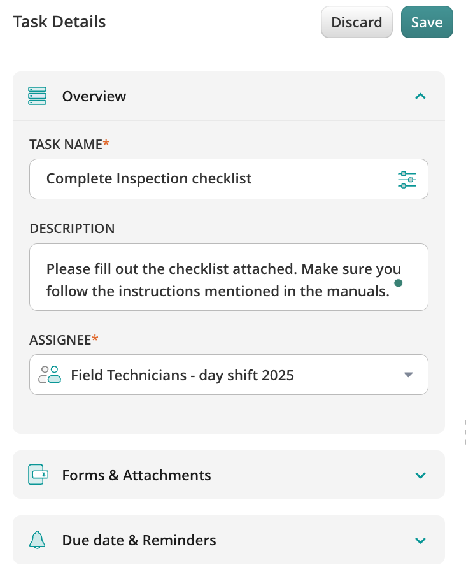
Task: Click the sliders icon in Task Name field
Action: click(407, 180)
